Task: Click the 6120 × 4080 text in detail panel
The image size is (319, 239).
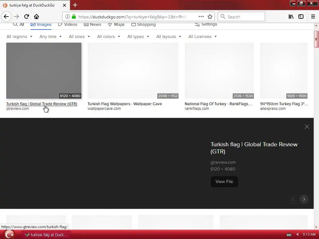Action: (x=223, y=169)
